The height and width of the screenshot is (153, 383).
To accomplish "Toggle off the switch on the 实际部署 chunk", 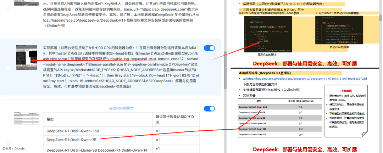I will click(209, 48).
